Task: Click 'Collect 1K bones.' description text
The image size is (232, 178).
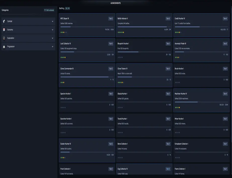Action: point(122,149)
